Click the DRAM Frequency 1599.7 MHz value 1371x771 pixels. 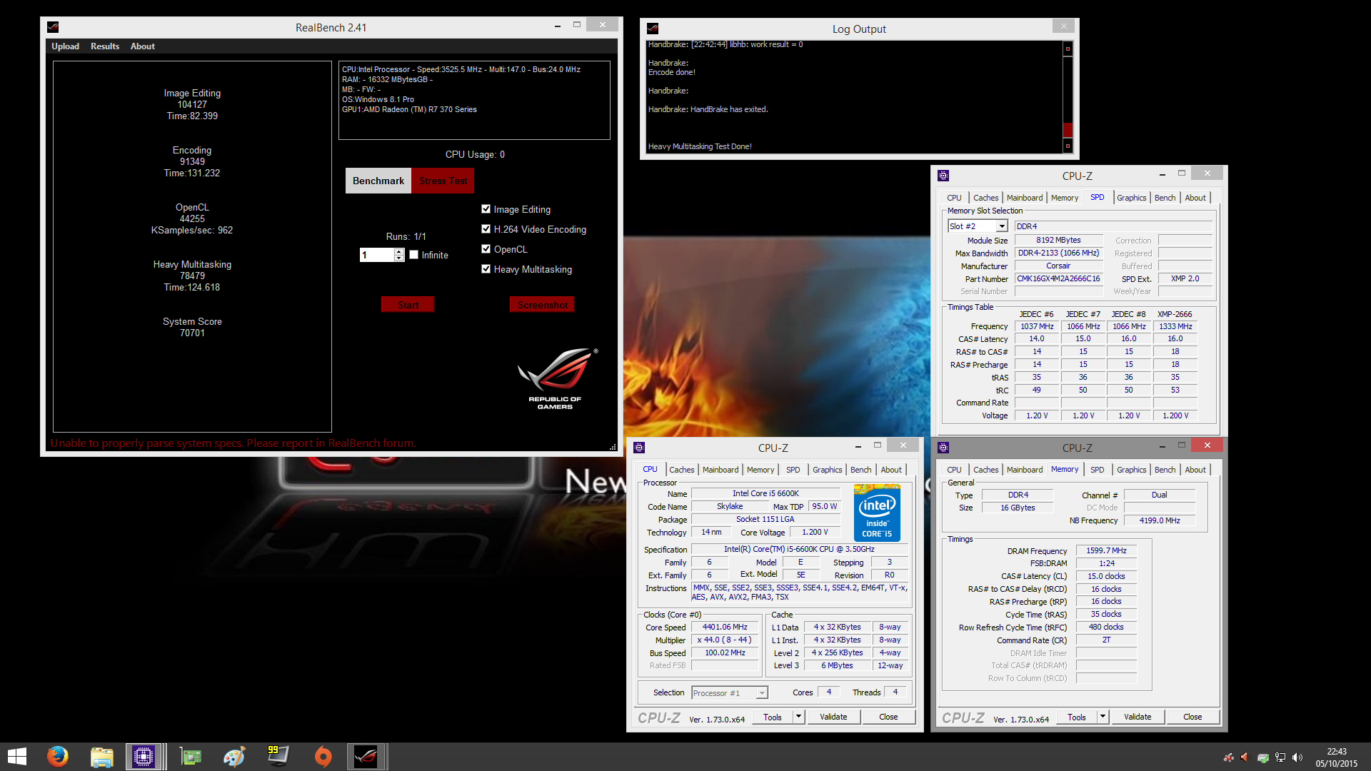[1106, 550]
